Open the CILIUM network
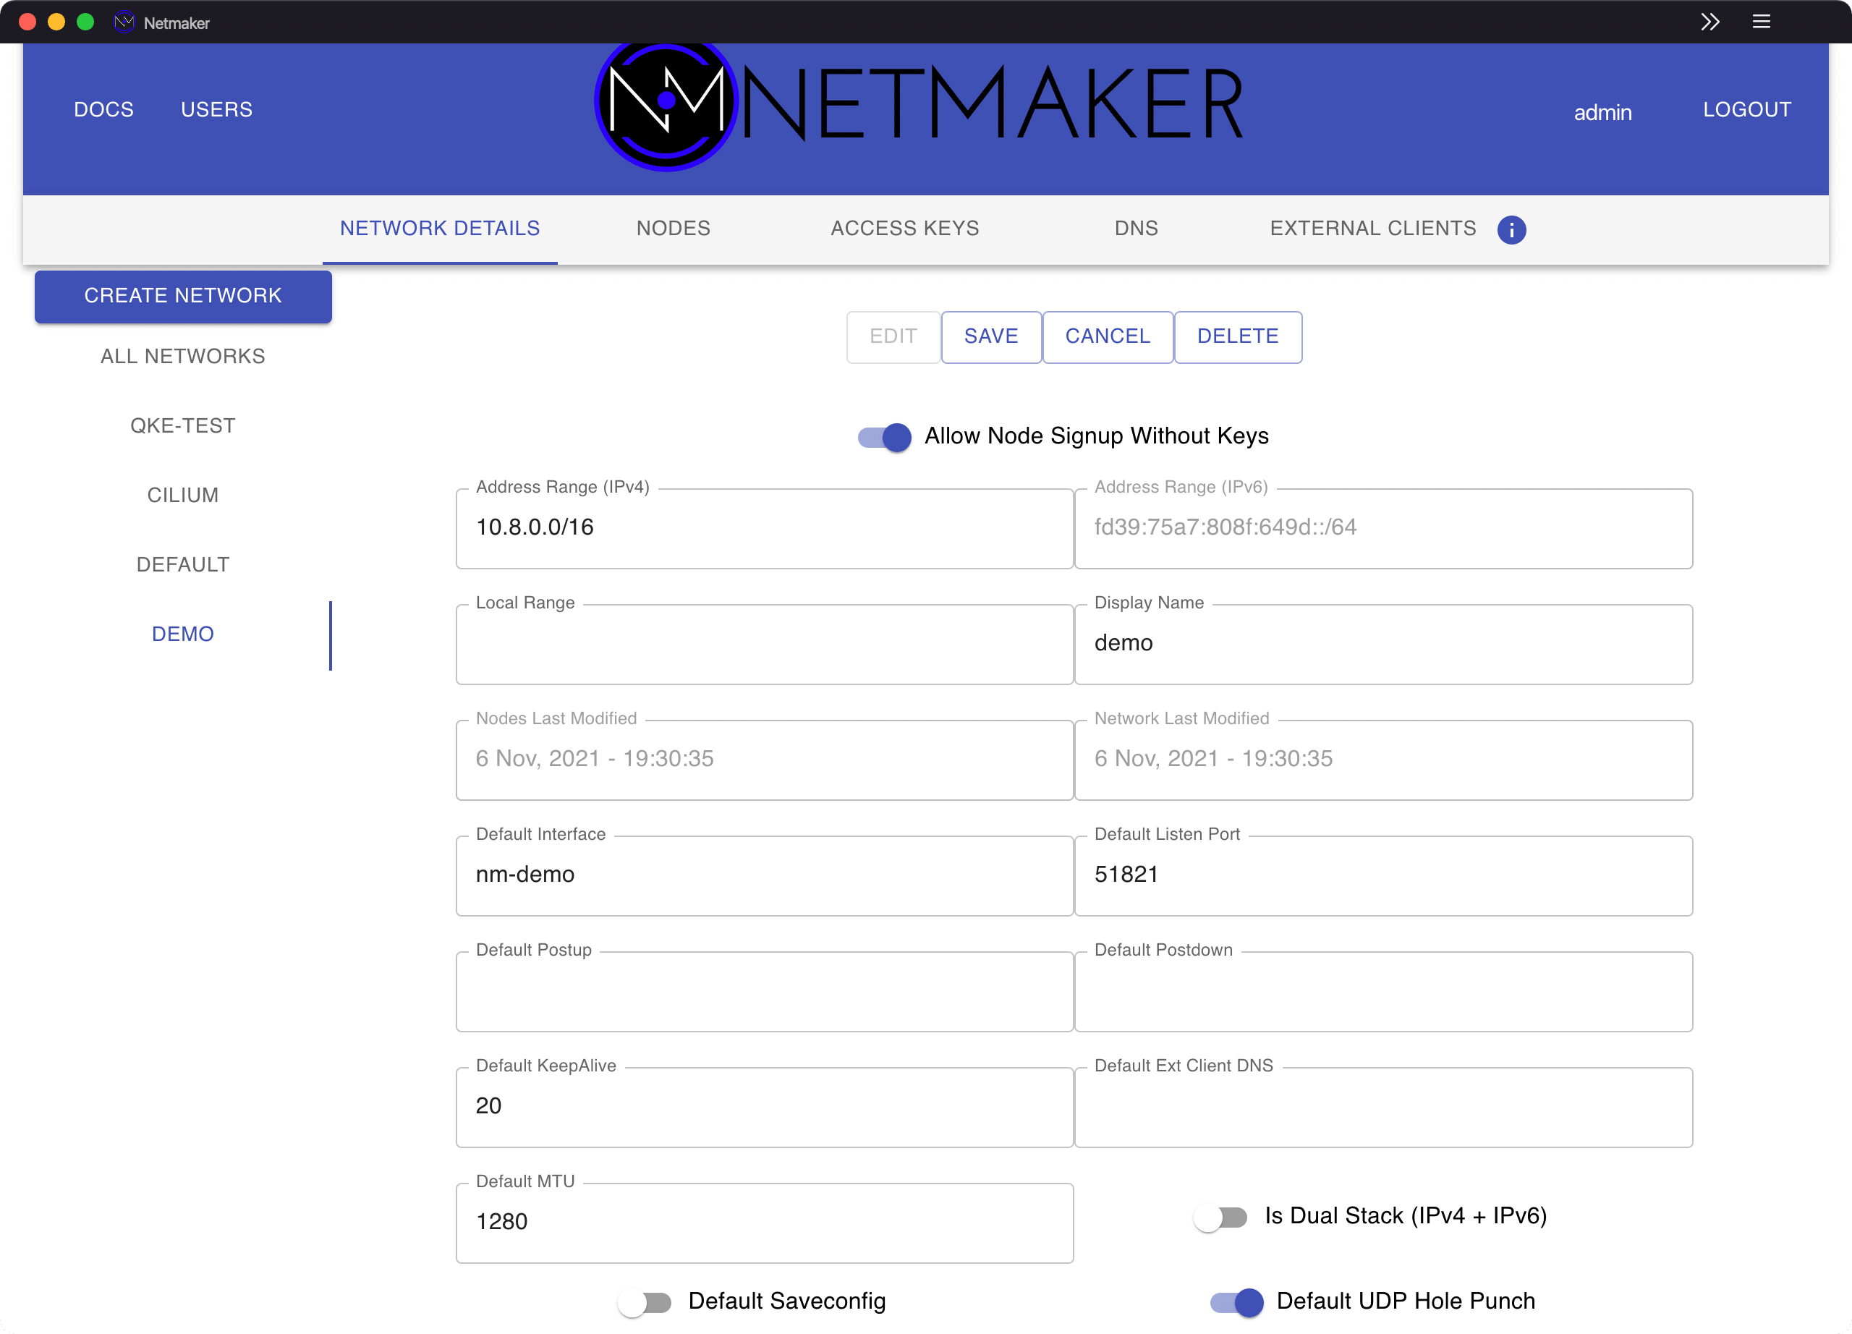The width and height of the screenshot is (1852, 1334). (182, 495)
